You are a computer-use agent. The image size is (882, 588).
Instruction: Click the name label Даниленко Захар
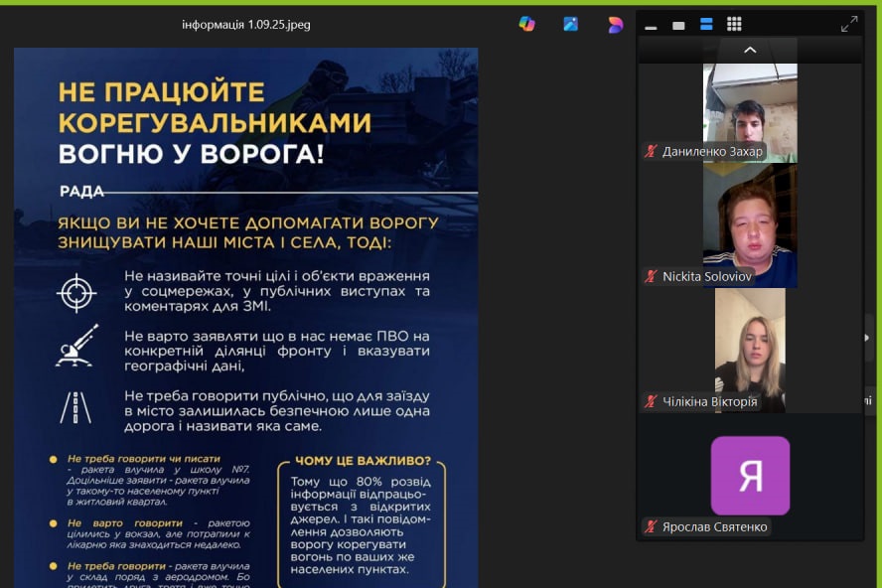(x=712, y=151)
